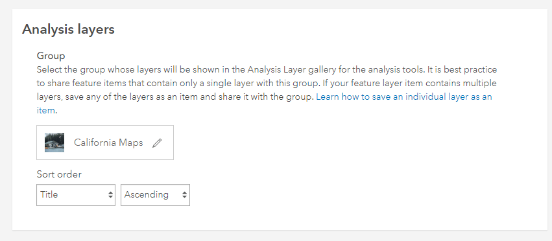
Task: Click the up-down arrows on Title dropdown
Action: [110, 194]
